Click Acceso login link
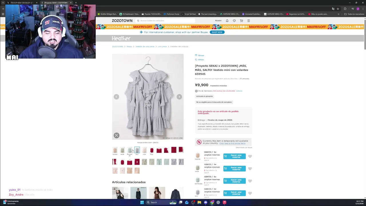Screen dimensions: 366x206 [218, 21]
